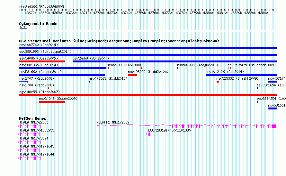Click the THADA|NM_001083953 gene glyph
Image resolution: width=286 pixels, height=176 pixels.
29,134
